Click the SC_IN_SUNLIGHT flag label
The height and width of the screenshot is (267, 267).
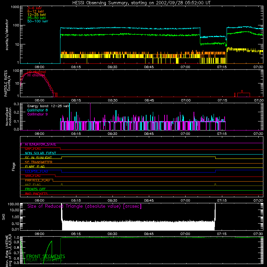click(x=38, y=158)
